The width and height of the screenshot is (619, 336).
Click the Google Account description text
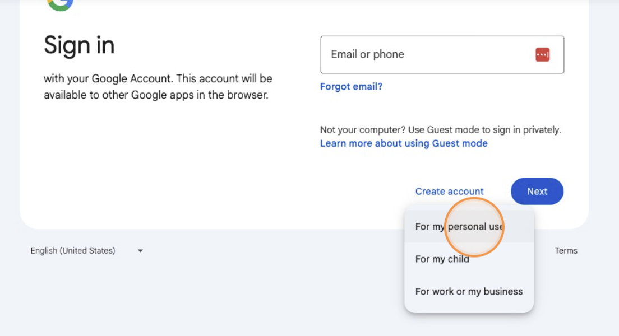(x=158, y=87)
